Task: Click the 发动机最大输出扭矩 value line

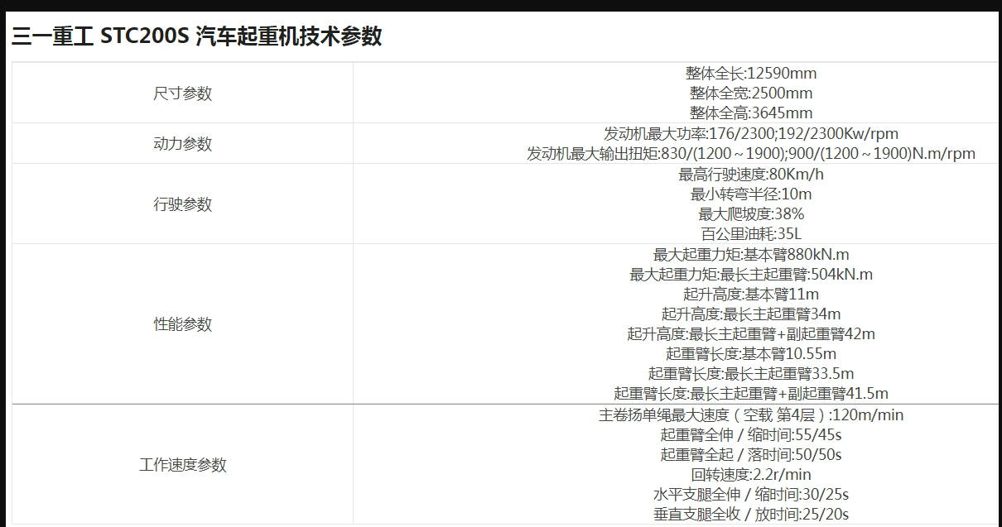Action: tap(751, 153)
